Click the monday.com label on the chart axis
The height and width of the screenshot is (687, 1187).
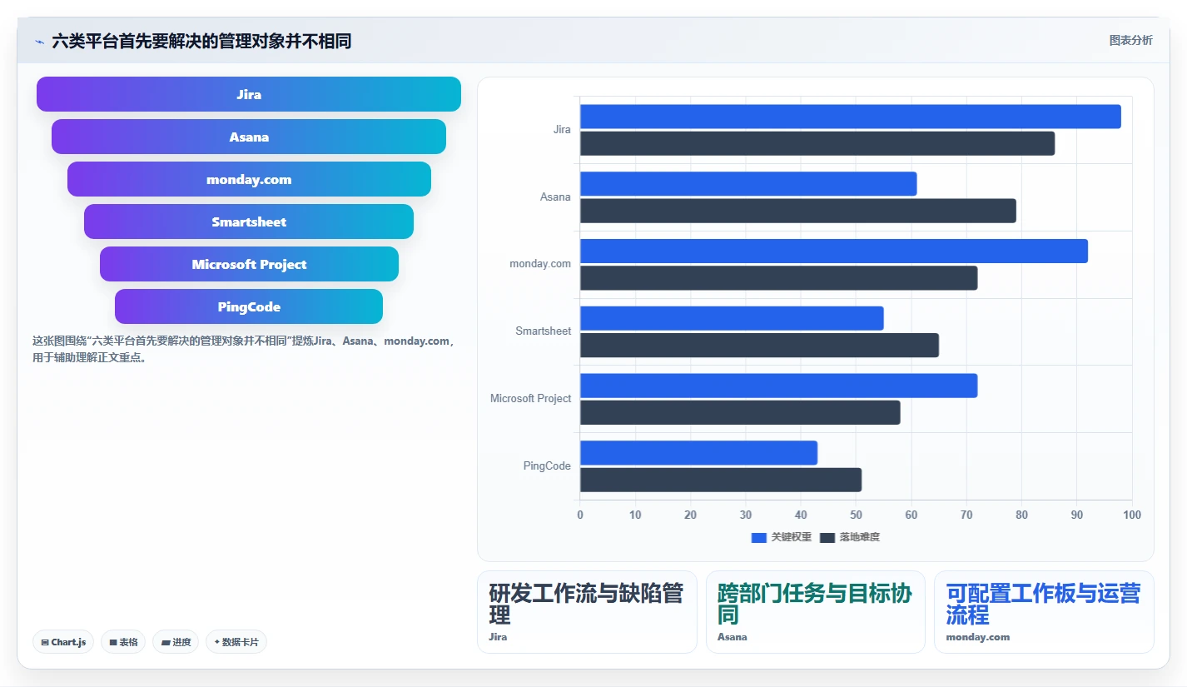540,264
